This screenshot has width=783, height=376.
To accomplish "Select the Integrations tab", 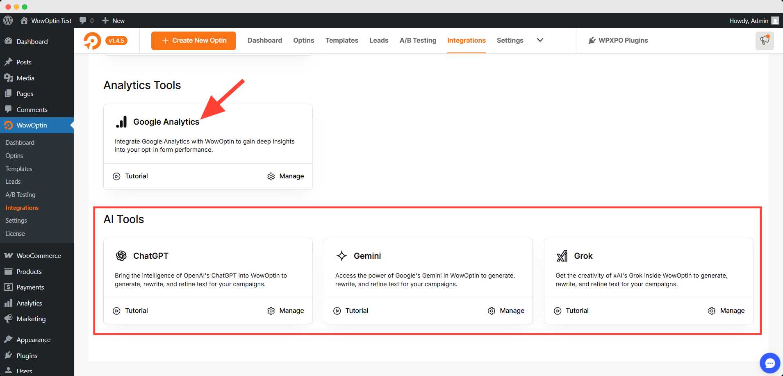I will pyautogui.click(x=467, y=40).
